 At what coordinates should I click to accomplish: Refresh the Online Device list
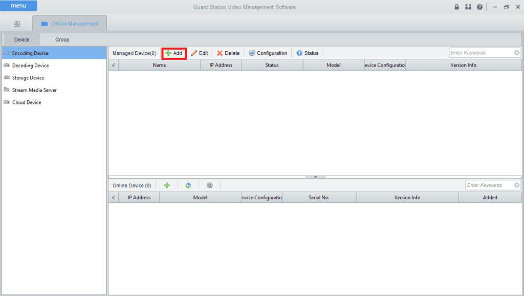188,185
